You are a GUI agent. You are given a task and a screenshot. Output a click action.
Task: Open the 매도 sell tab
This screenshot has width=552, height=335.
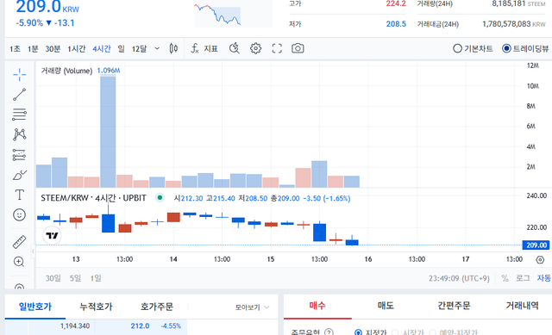click(386, 306)
